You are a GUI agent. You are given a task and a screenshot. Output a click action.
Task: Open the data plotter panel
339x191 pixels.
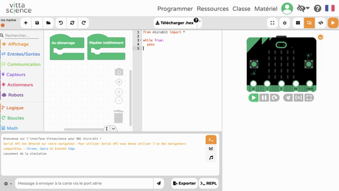[x=211, y=149]
